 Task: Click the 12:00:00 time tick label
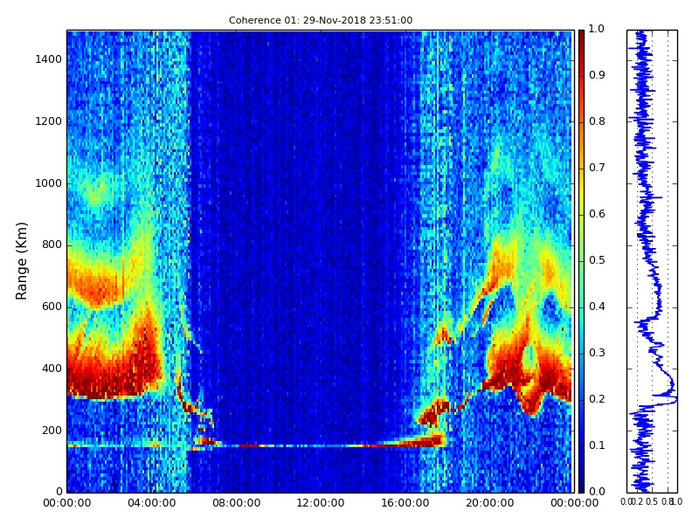(321, 503)
